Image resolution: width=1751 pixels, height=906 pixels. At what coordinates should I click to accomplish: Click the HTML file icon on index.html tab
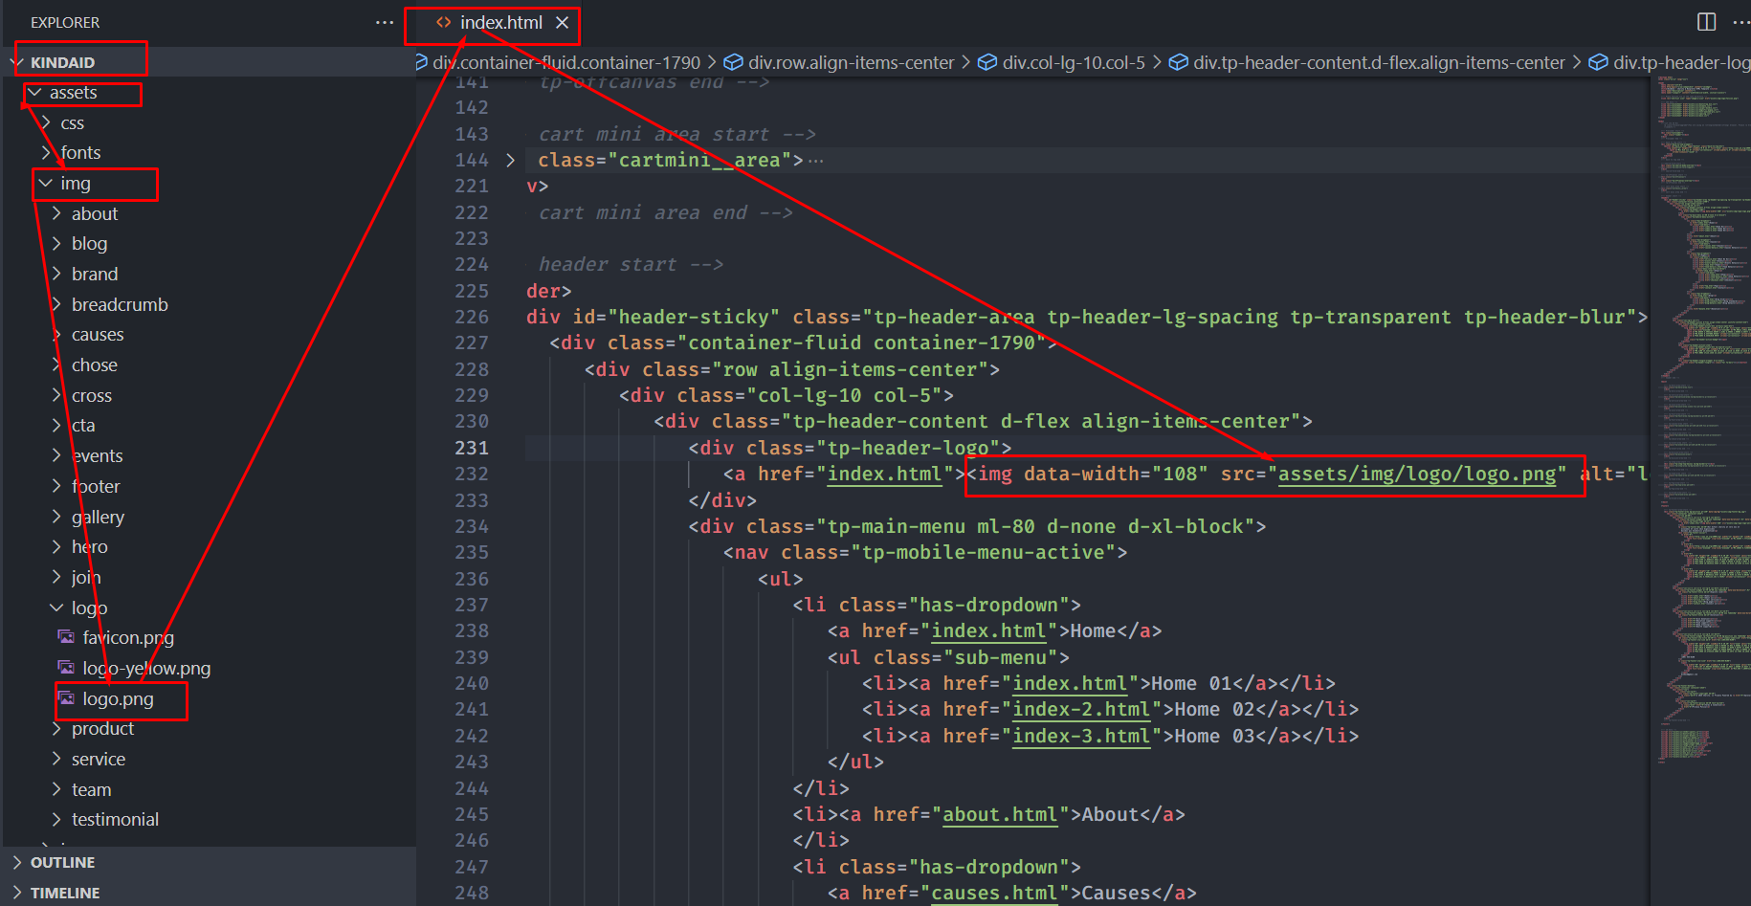[443, 22]
